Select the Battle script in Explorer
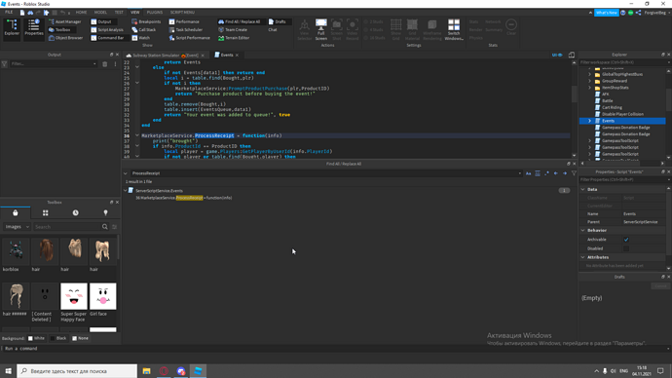672x378 pixels. pyautogui.click(x=608, y=100)
